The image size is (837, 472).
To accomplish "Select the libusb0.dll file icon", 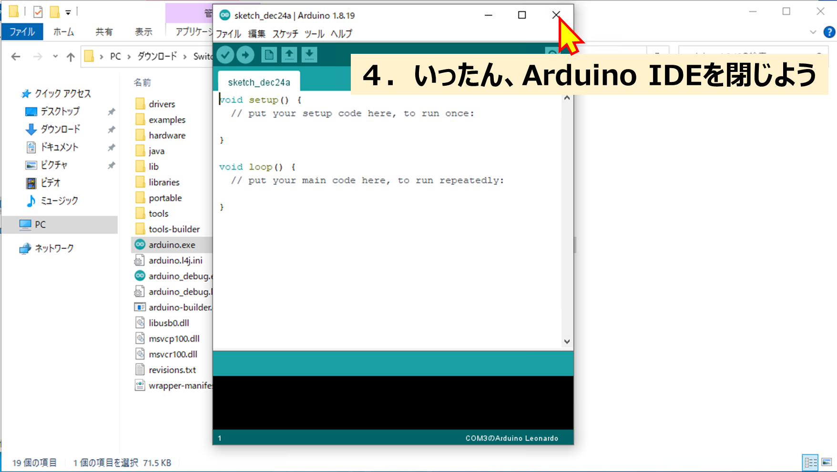I will pyautogui.click(x=140, y=323).
